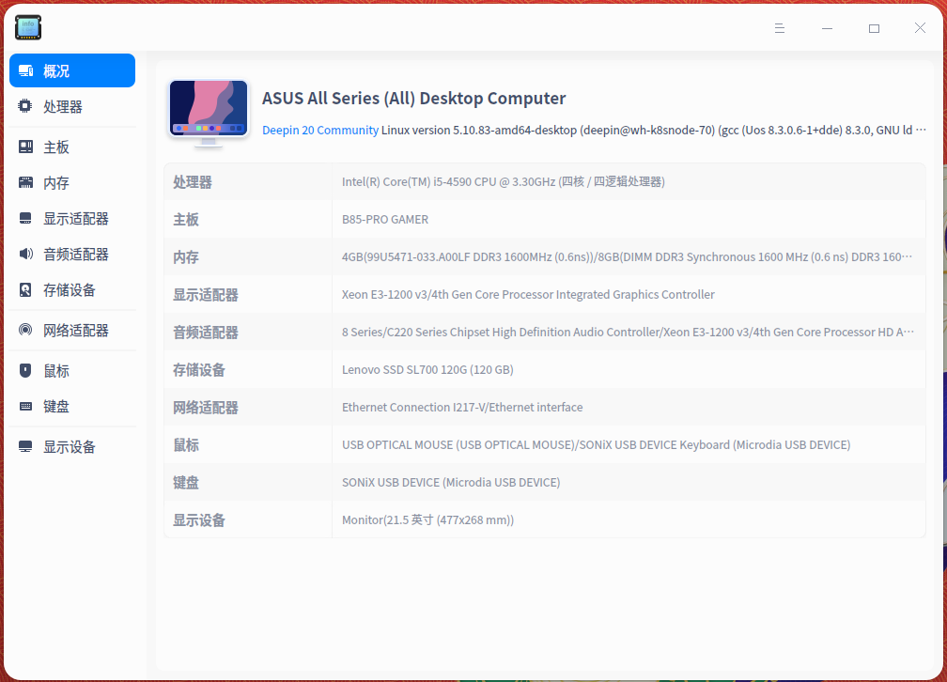The image size is (947, 682).
Task: Click the 网络适配器 row label in table
Action: click(206, 407)
